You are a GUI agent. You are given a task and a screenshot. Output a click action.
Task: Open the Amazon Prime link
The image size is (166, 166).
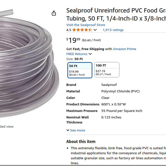tap(124, 49)
